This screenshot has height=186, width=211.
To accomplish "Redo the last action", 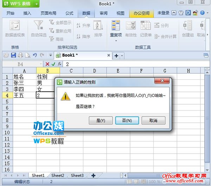I will [42, 55].
